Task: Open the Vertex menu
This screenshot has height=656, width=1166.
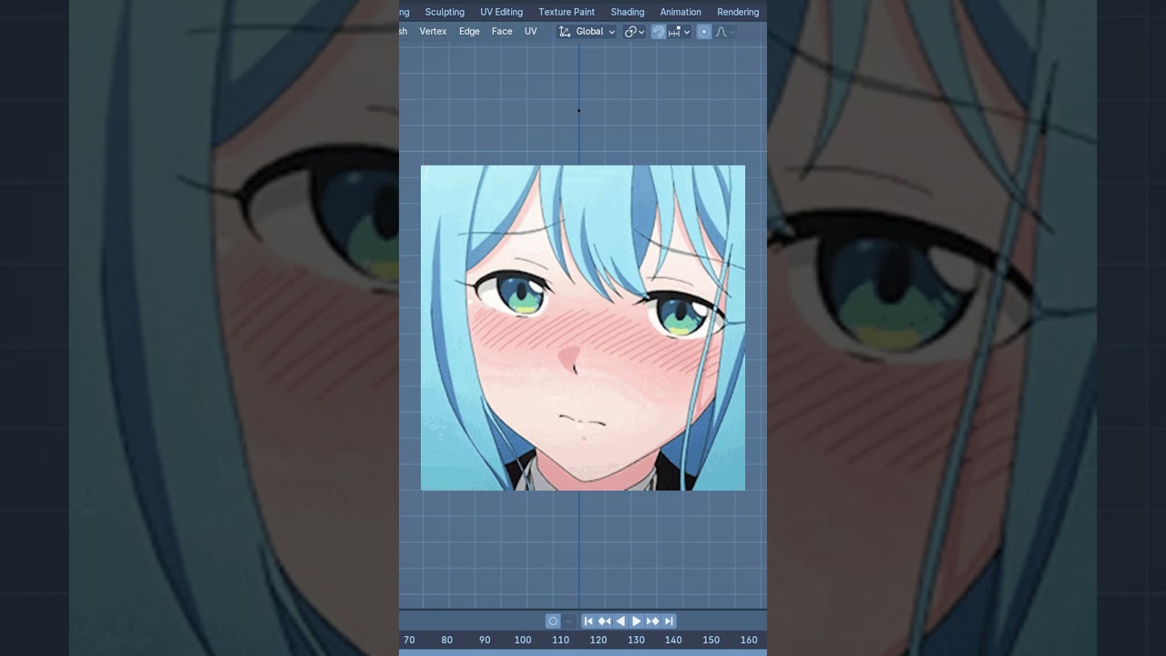Action: coord(433,31)
